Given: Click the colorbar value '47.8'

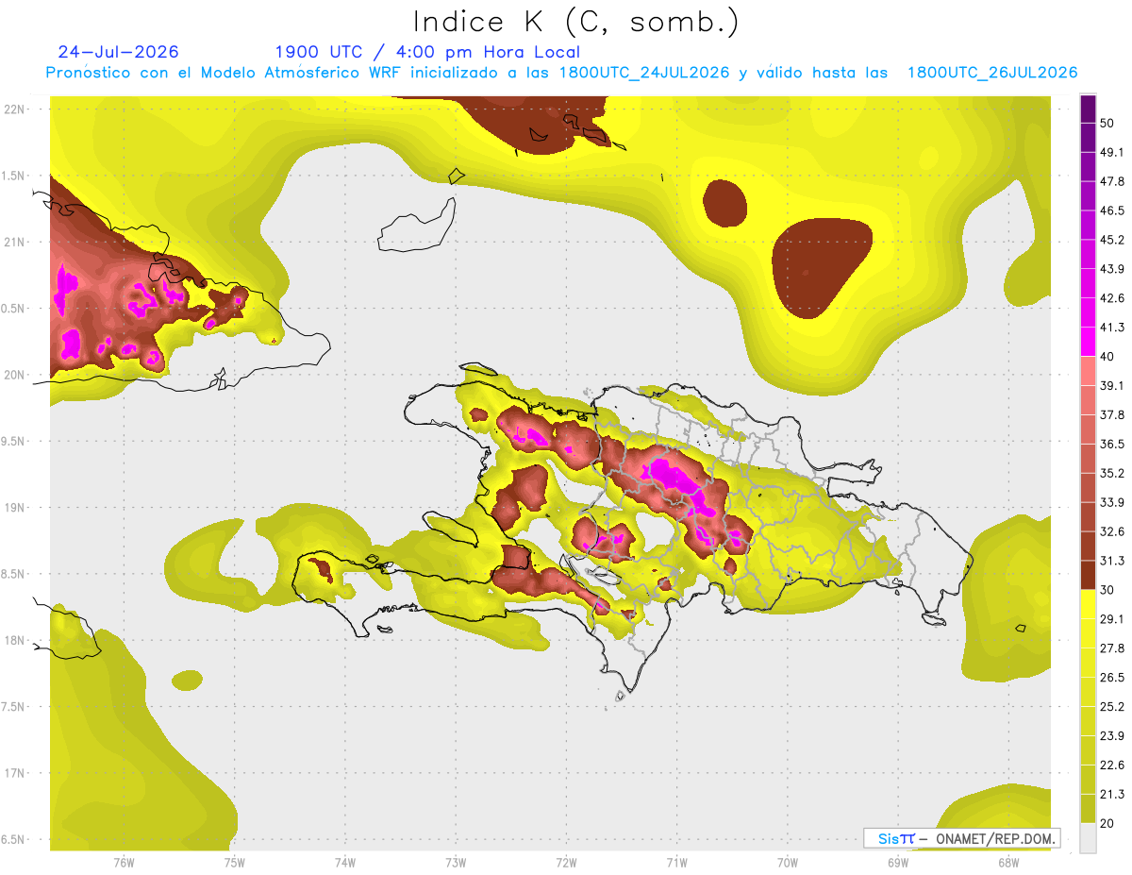Looking at the screenshot, I should point(1112,181).
